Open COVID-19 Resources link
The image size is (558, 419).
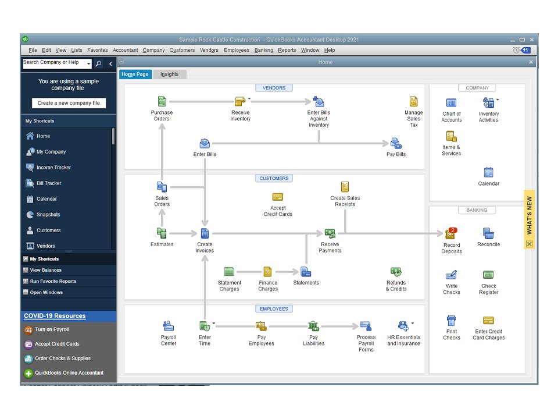(x=55, y=315)
